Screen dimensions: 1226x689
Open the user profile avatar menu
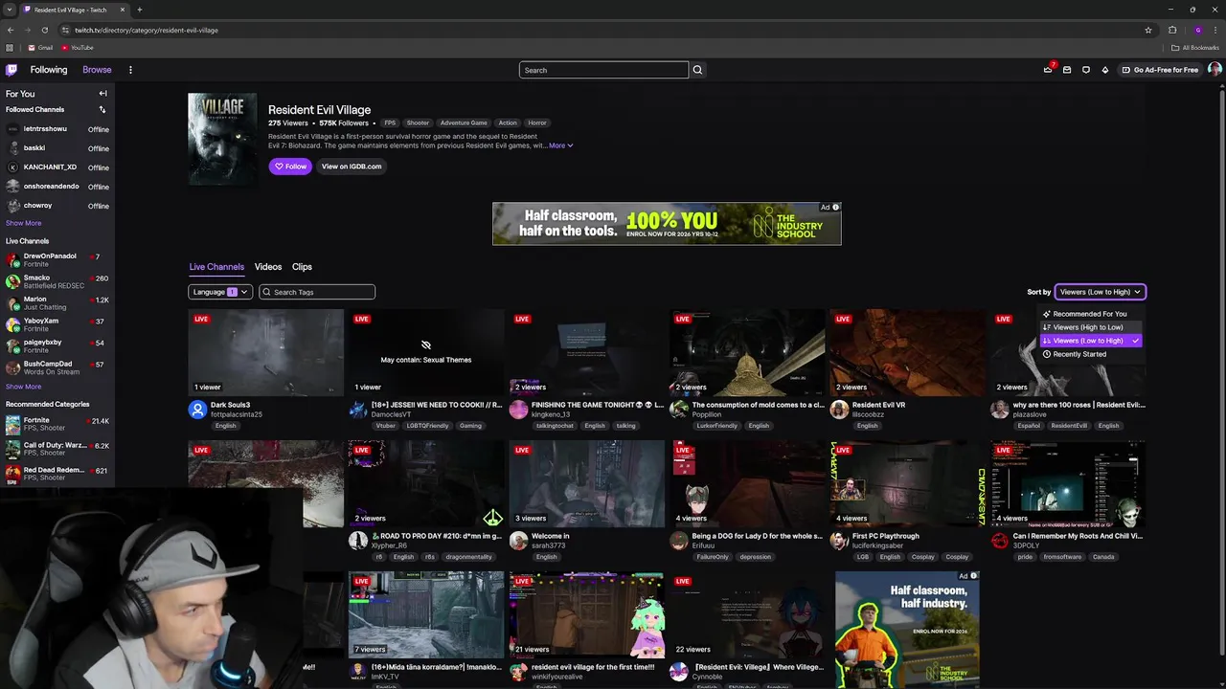click(1215, 70)
